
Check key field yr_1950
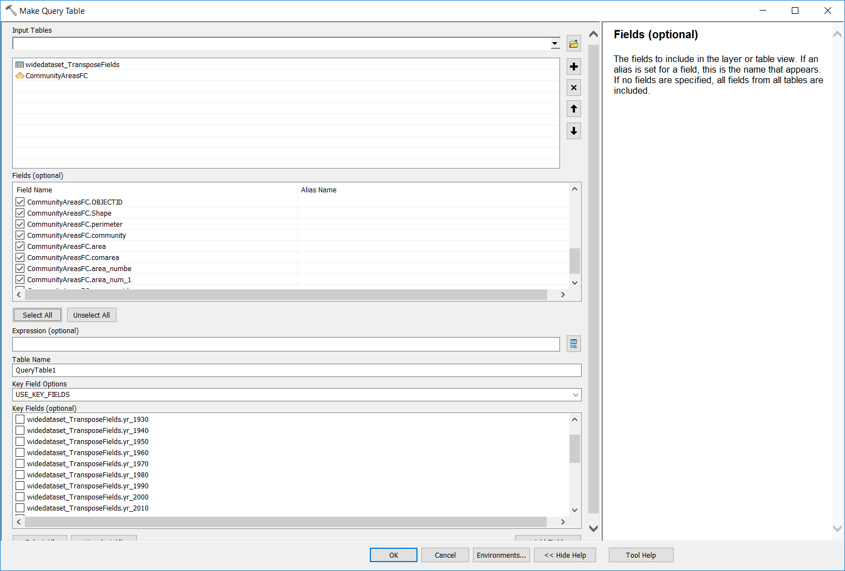[20, 441]
